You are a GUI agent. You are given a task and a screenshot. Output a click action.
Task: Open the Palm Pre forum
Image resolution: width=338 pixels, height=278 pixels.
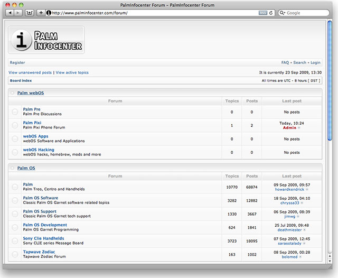click(x=32, y=109)
